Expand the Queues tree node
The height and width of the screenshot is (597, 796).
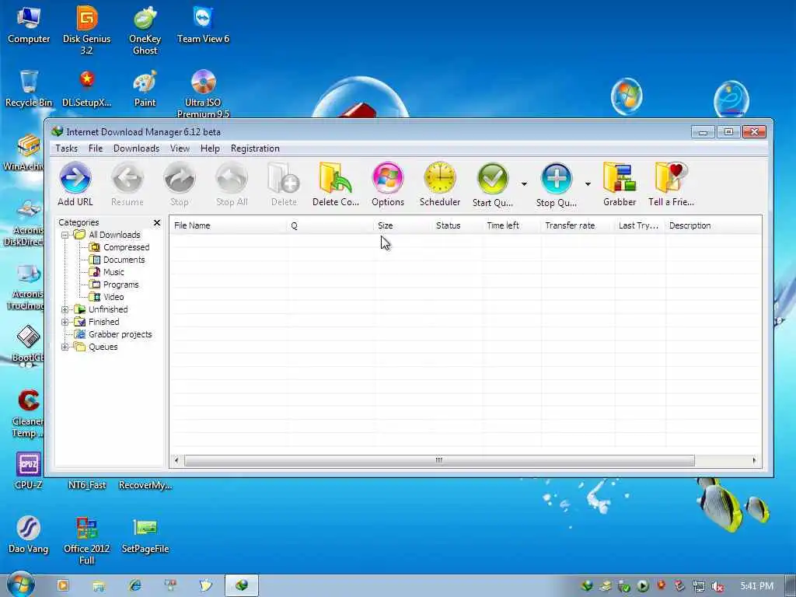pos(65,347)
